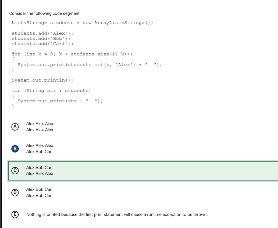Click the System.out.println() code line

[42, 80]
